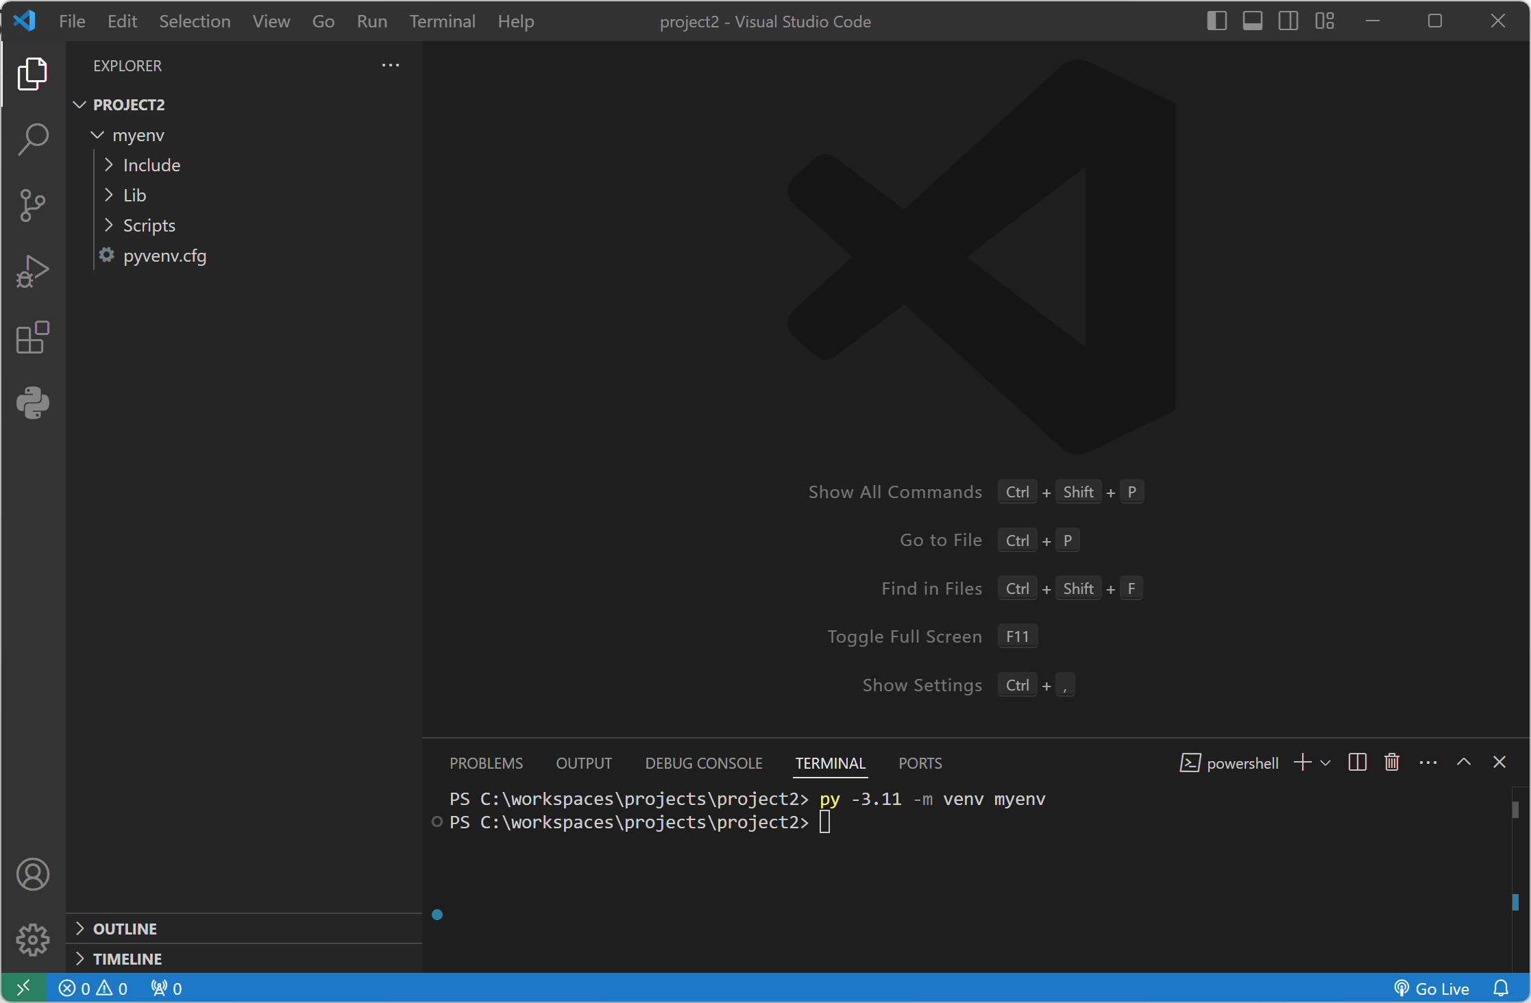Click the terminal scrollbar
This screenshot has height=1003, width=1531.
coord(1515,810)
